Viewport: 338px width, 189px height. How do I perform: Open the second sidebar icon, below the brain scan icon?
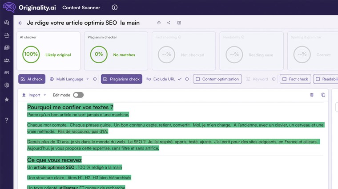click(7, 35)
